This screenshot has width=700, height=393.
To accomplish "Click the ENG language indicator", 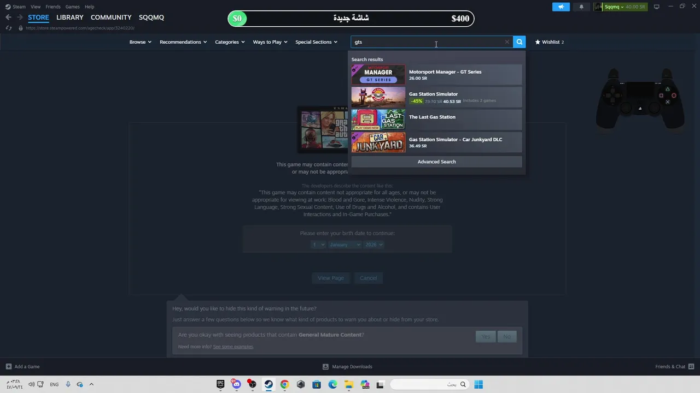I will (54, 384).
